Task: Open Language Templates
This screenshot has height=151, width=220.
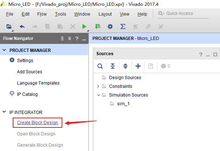Action: (x=38, y=83)
